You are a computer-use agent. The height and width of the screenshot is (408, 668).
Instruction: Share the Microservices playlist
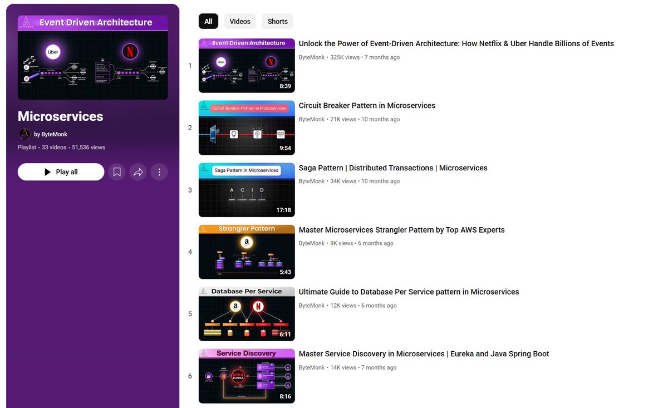click(138, 172)
